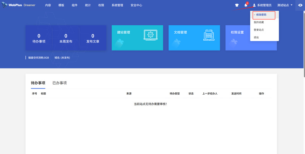The height and width of the screenshot is (154, 305).
Task: Open the theme skin shirt icon
Action: coord(237,5)
